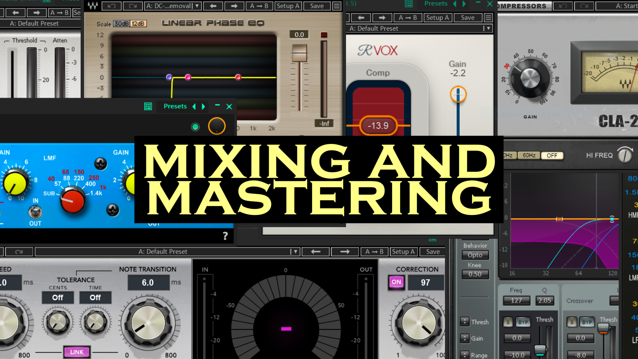Open Tolerance Cents Off value box
The height and width of the screenshot is (359, 638).
(58, 298)
